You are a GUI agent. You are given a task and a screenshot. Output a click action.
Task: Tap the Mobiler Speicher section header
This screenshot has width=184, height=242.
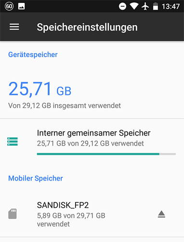(36, 178)
